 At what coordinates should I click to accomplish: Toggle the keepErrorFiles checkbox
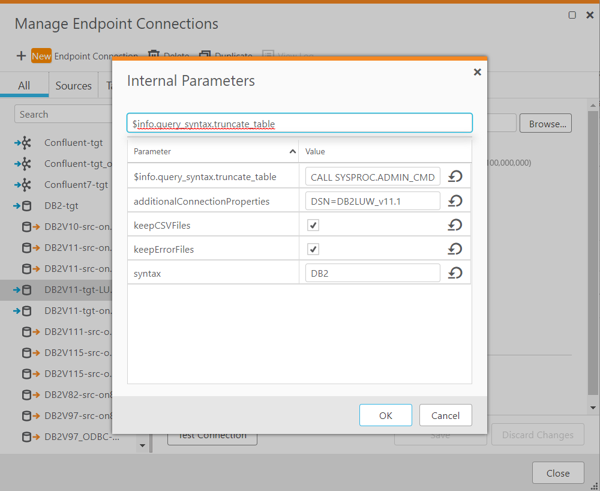[313, 249]
